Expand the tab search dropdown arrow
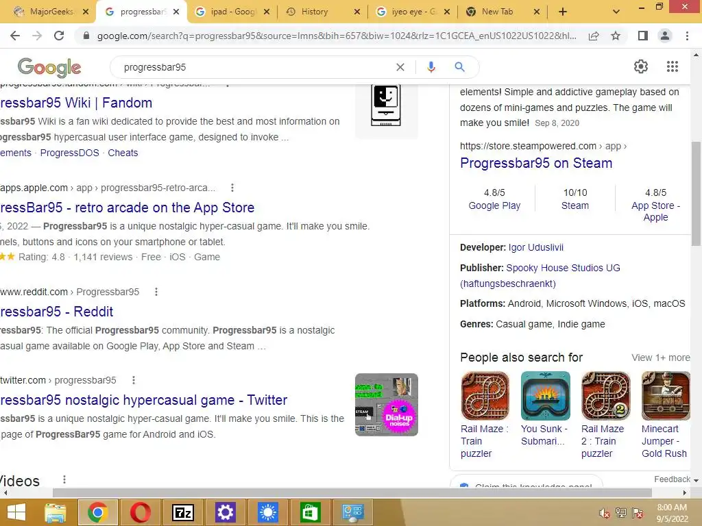This screenshot has height=526, width=702. (x=616, y=12)
